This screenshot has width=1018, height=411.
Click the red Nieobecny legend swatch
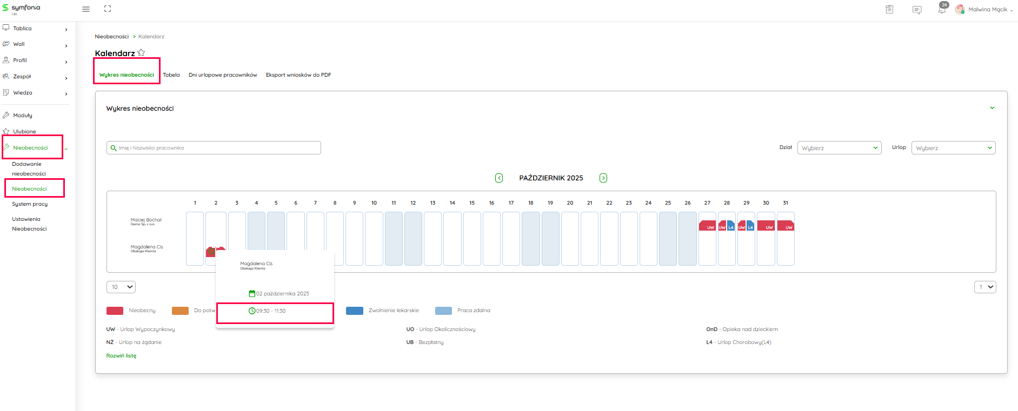(x=115, y=311)
